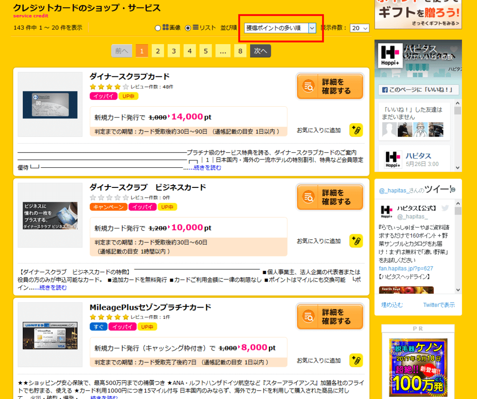
Task: Click the ダイナースクラブ ビジネスカード title
Action: 148,187
